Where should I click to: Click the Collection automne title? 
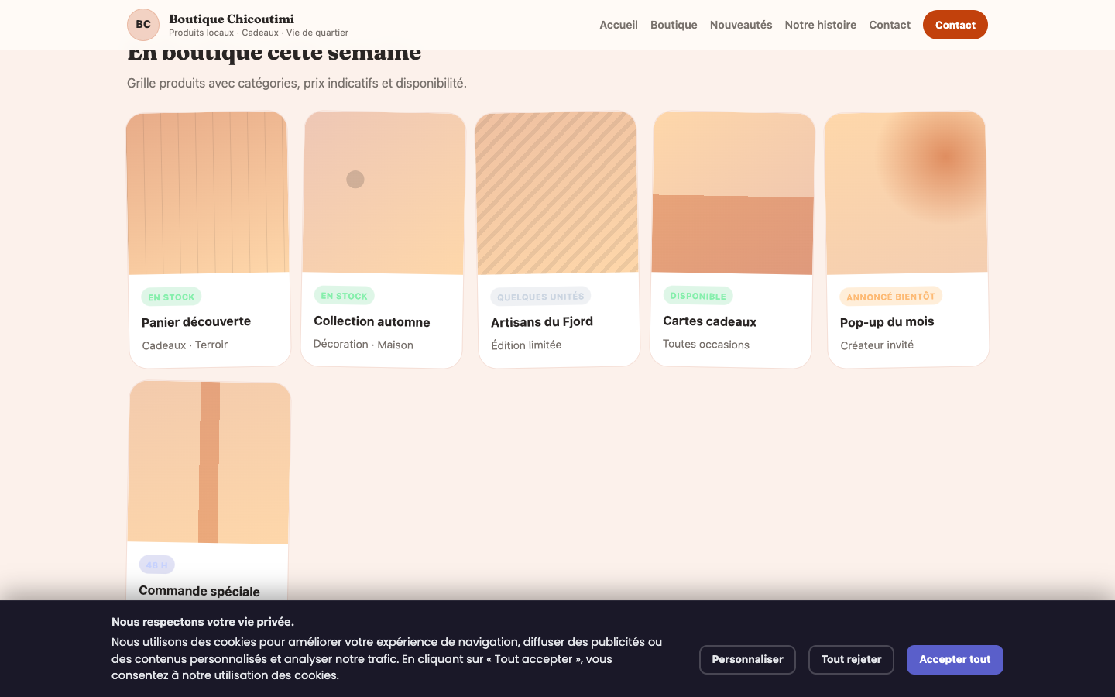372,321
